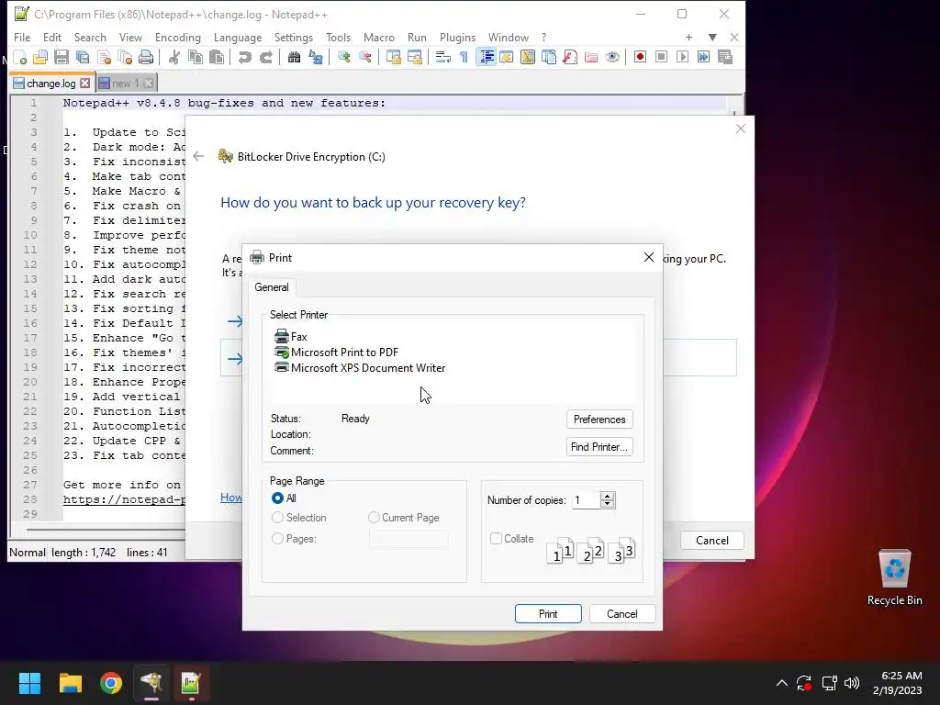Image resolution: width=940 pixels, height=705 pixels.
Task: Click the Redo arrow icon
Action: [x=265, y=57]
